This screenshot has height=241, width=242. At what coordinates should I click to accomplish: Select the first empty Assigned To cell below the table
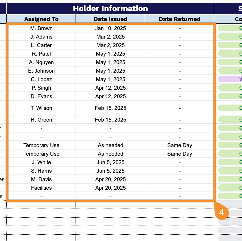click(41, 205)
